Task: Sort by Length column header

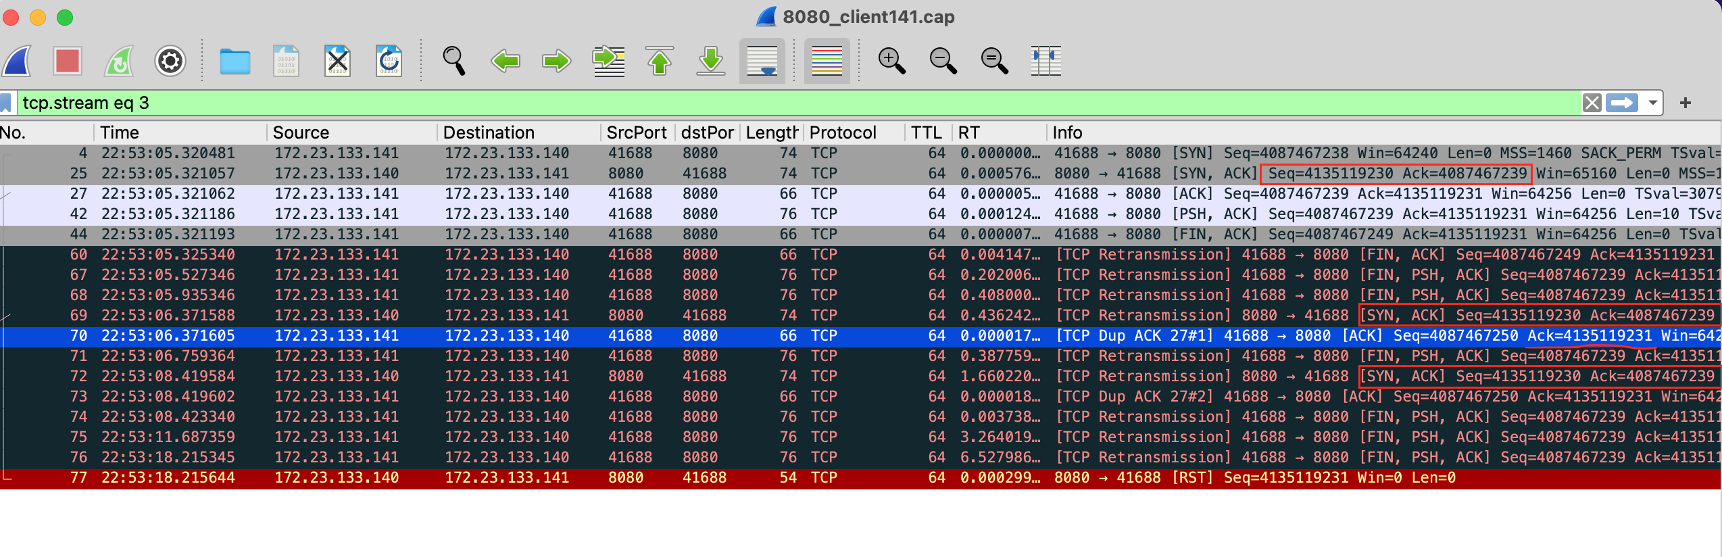Action: point(772,132)
